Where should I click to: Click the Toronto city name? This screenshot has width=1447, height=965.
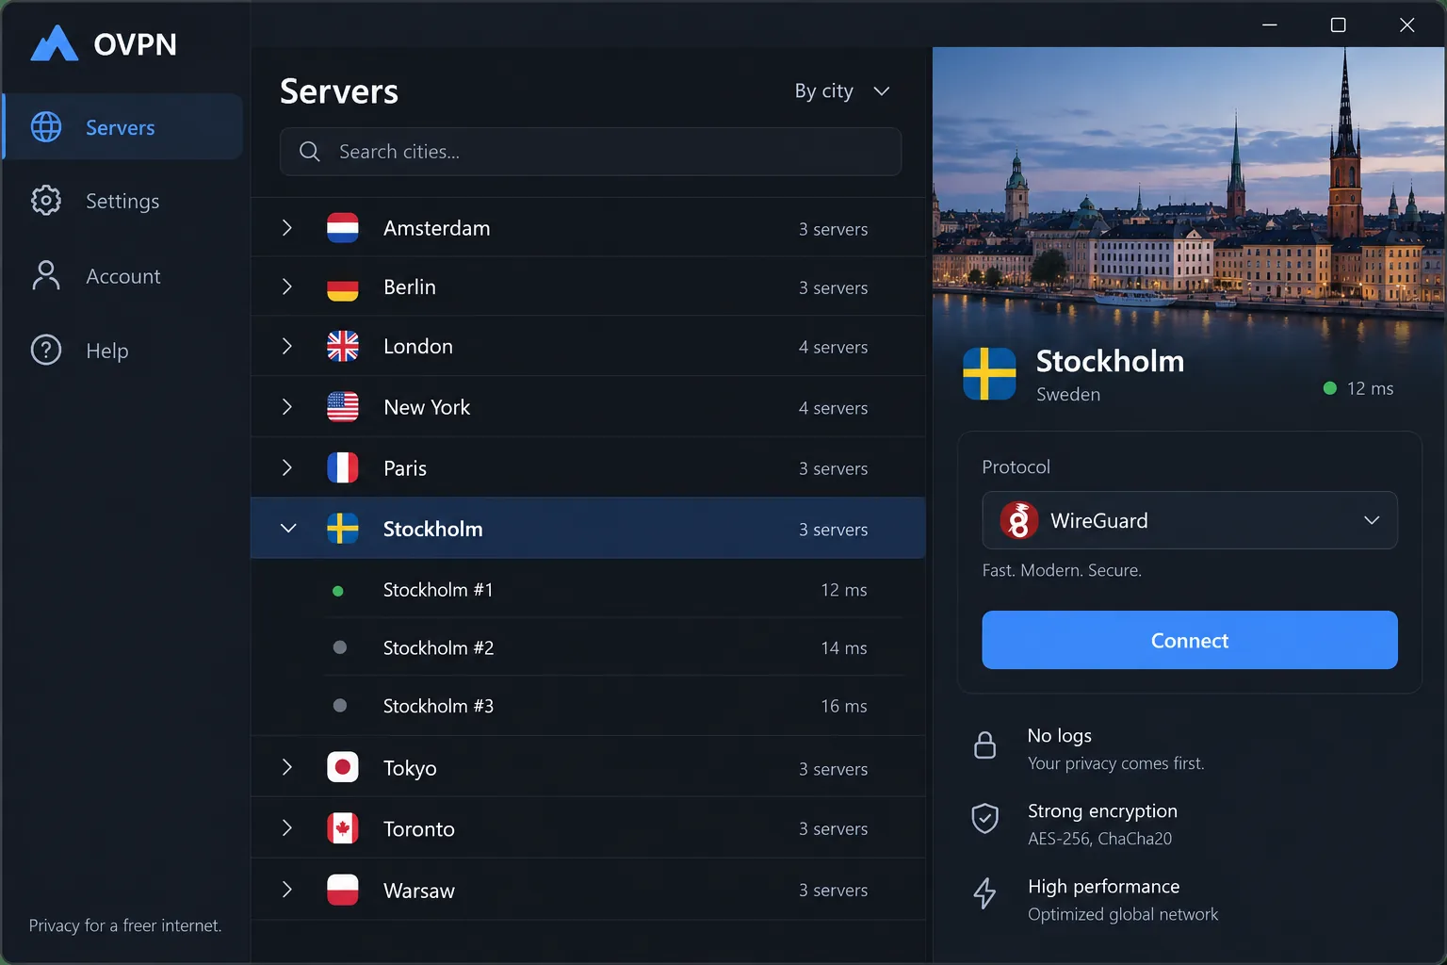click(418, 828)
